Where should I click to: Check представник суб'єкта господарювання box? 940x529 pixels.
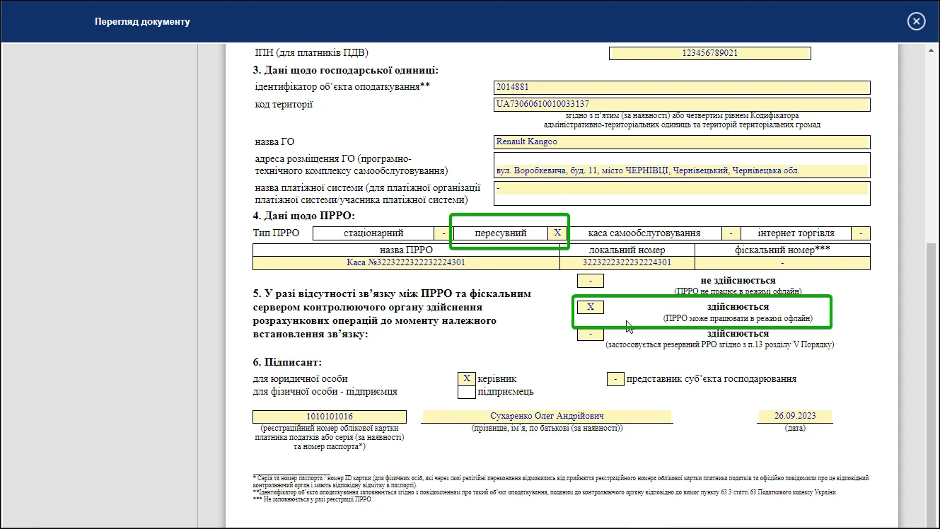[x=615, y=379]
